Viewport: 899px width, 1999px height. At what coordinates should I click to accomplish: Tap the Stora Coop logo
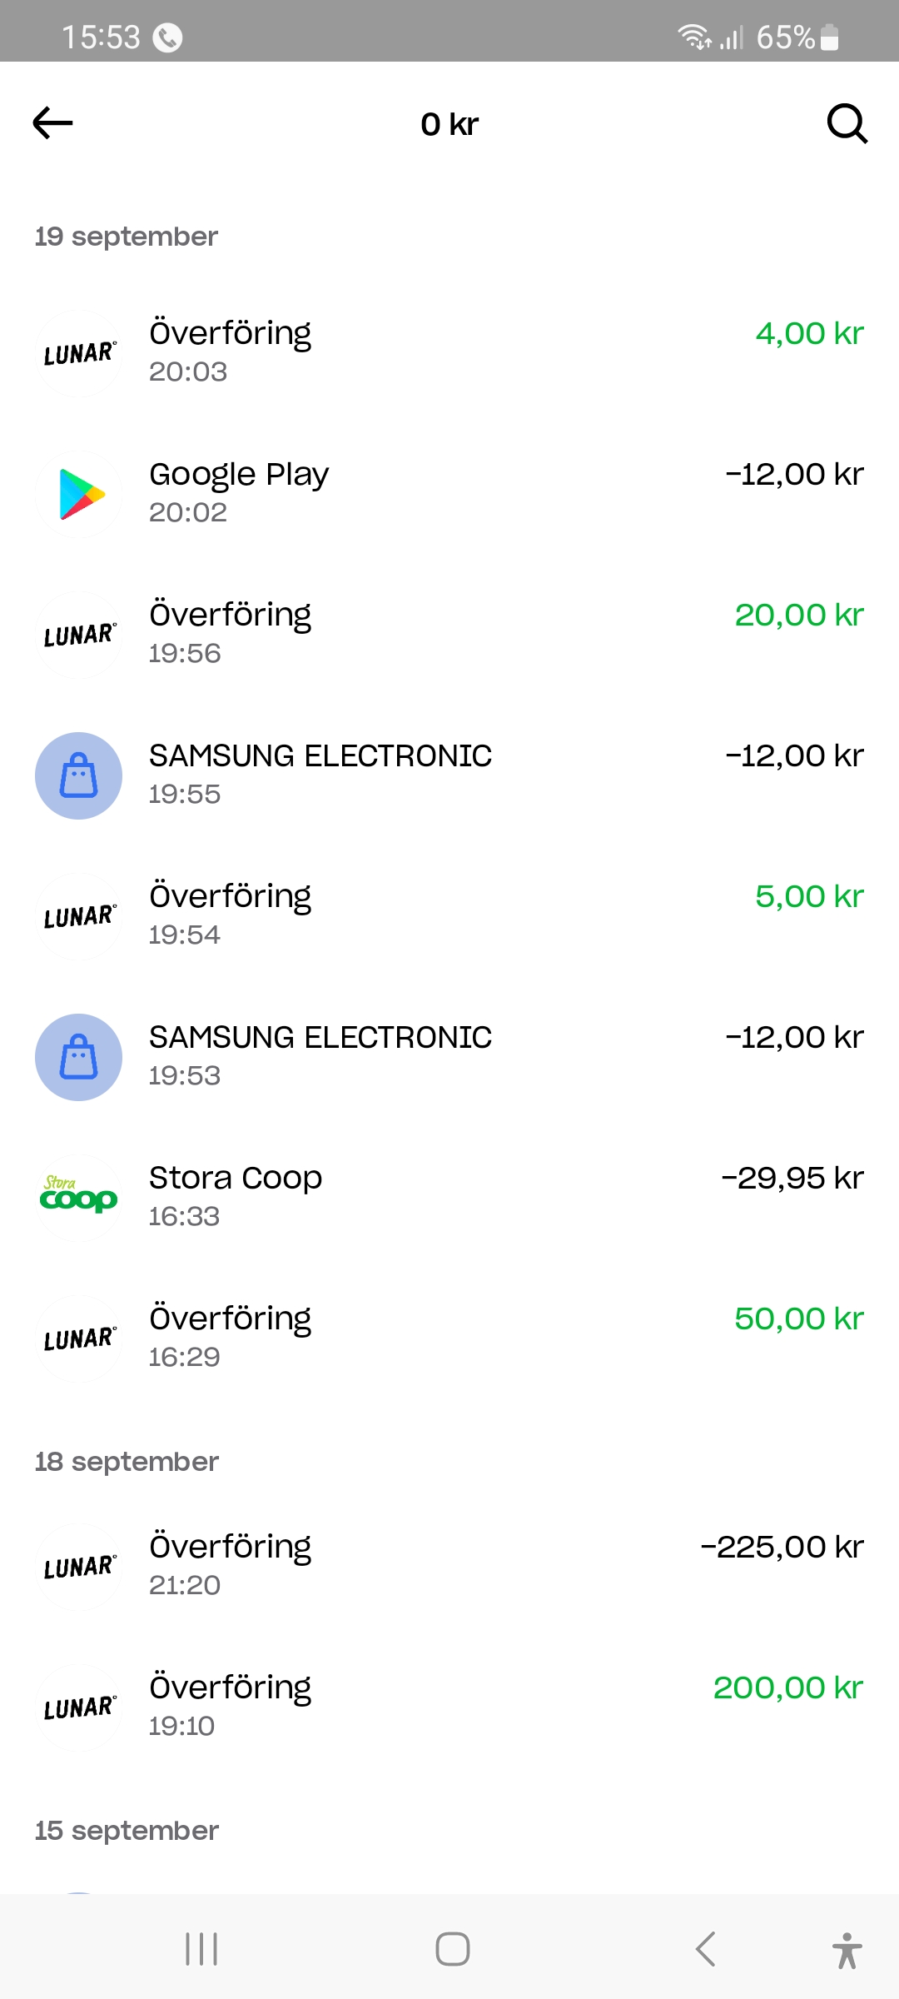coord(79,1198)
